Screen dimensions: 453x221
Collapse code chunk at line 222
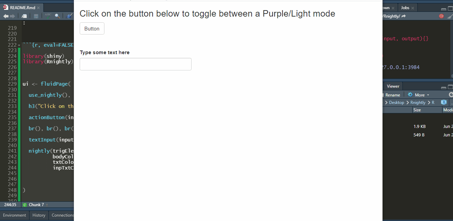[x=19, y=45]
